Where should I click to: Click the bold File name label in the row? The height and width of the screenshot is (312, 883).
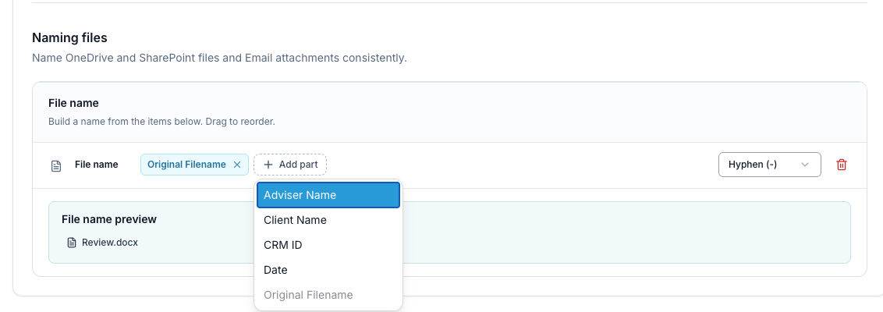tap(96, 165)
